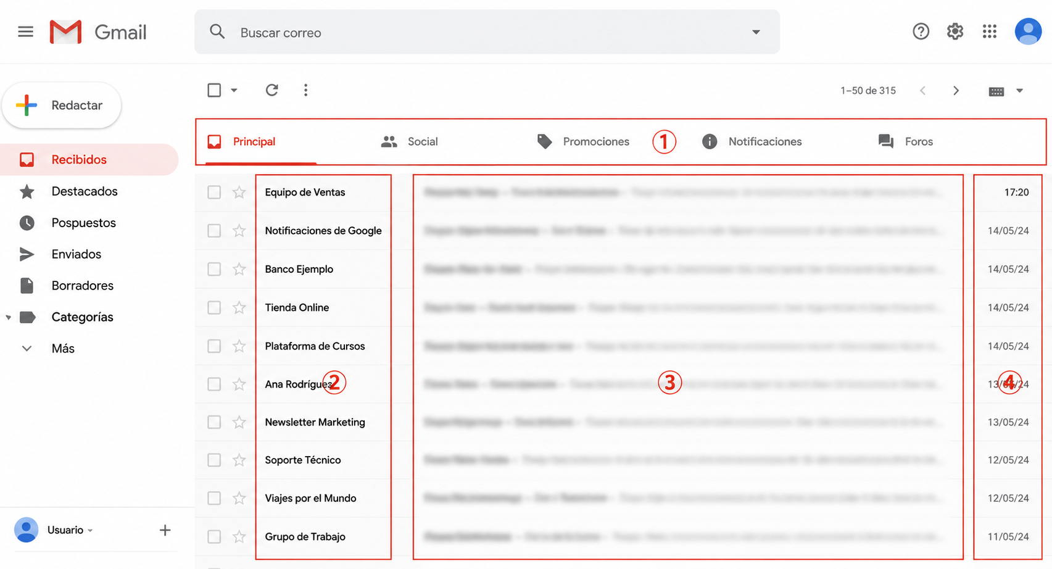Viewport: 1052px width, 569px height.
Task: Click the keyboard input tools icon
Action: pyautogui.click(x=996, y=91)
